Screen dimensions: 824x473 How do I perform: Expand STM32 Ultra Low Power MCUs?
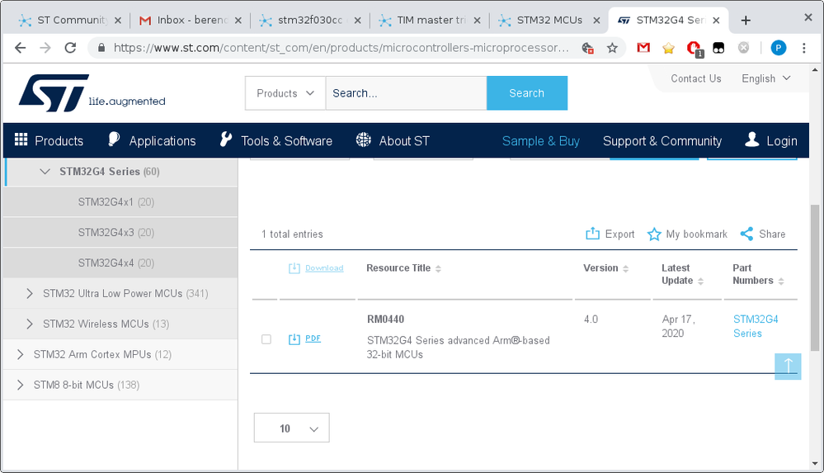pyautogui.click(x=30, y=294)
